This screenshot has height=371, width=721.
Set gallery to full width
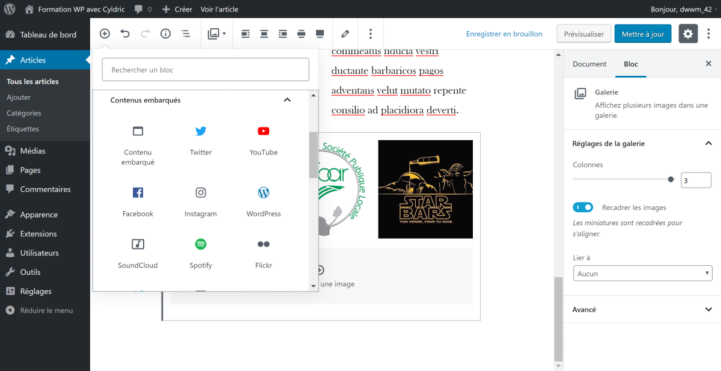tap(320, 34)
